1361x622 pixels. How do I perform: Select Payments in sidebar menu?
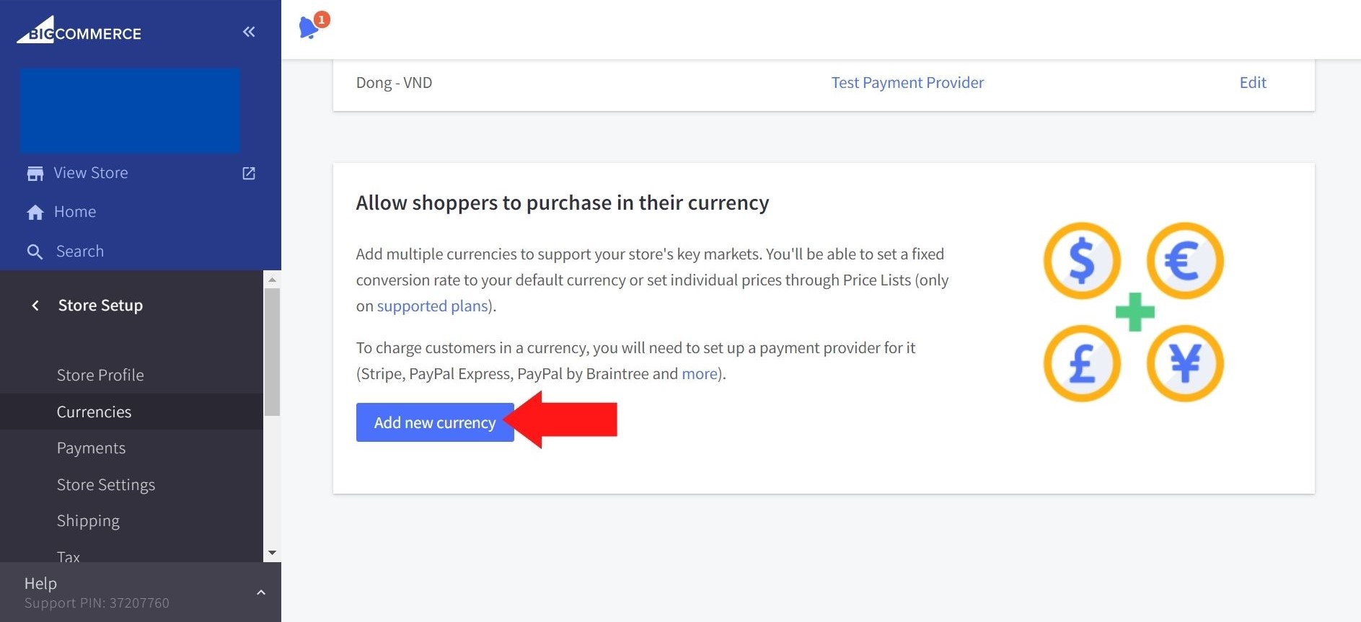coord(91,448)
